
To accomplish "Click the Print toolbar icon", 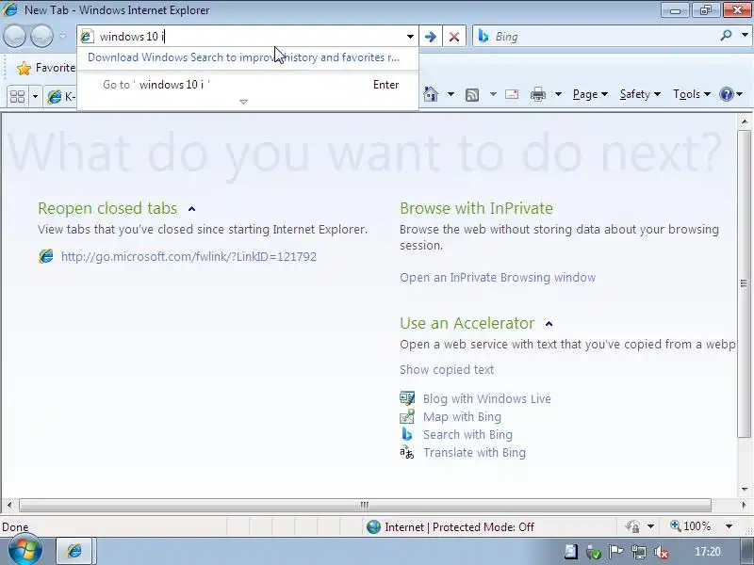I will pos(537,94).
